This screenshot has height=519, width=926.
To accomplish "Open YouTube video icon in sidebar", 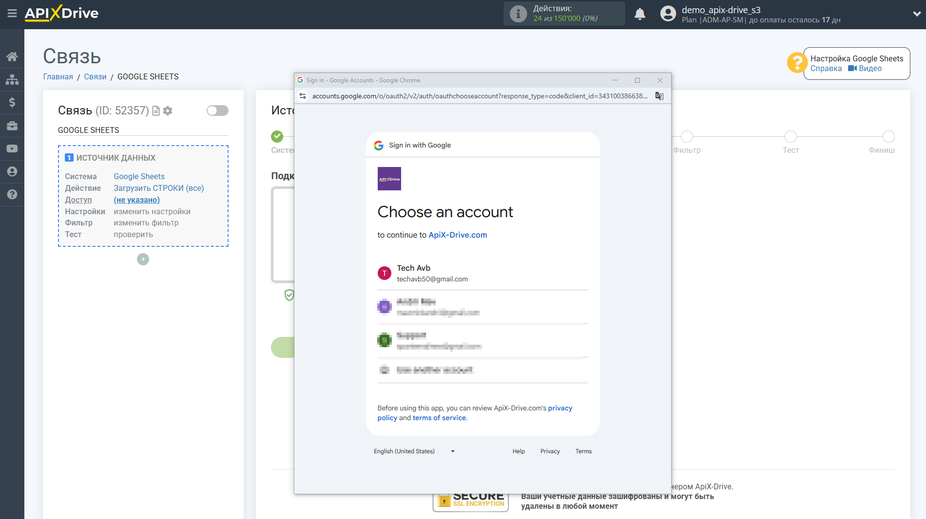I will pyautogui.click(x=12, y=148).
